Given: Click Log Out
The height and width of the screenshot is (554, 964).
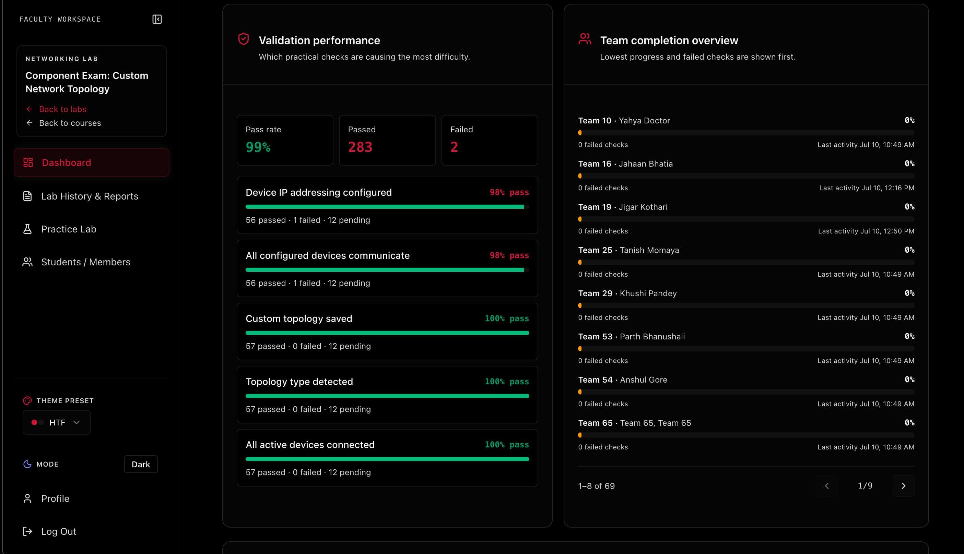Looking at the screenshot, I should pyautogui.click(x=91, y=532).
